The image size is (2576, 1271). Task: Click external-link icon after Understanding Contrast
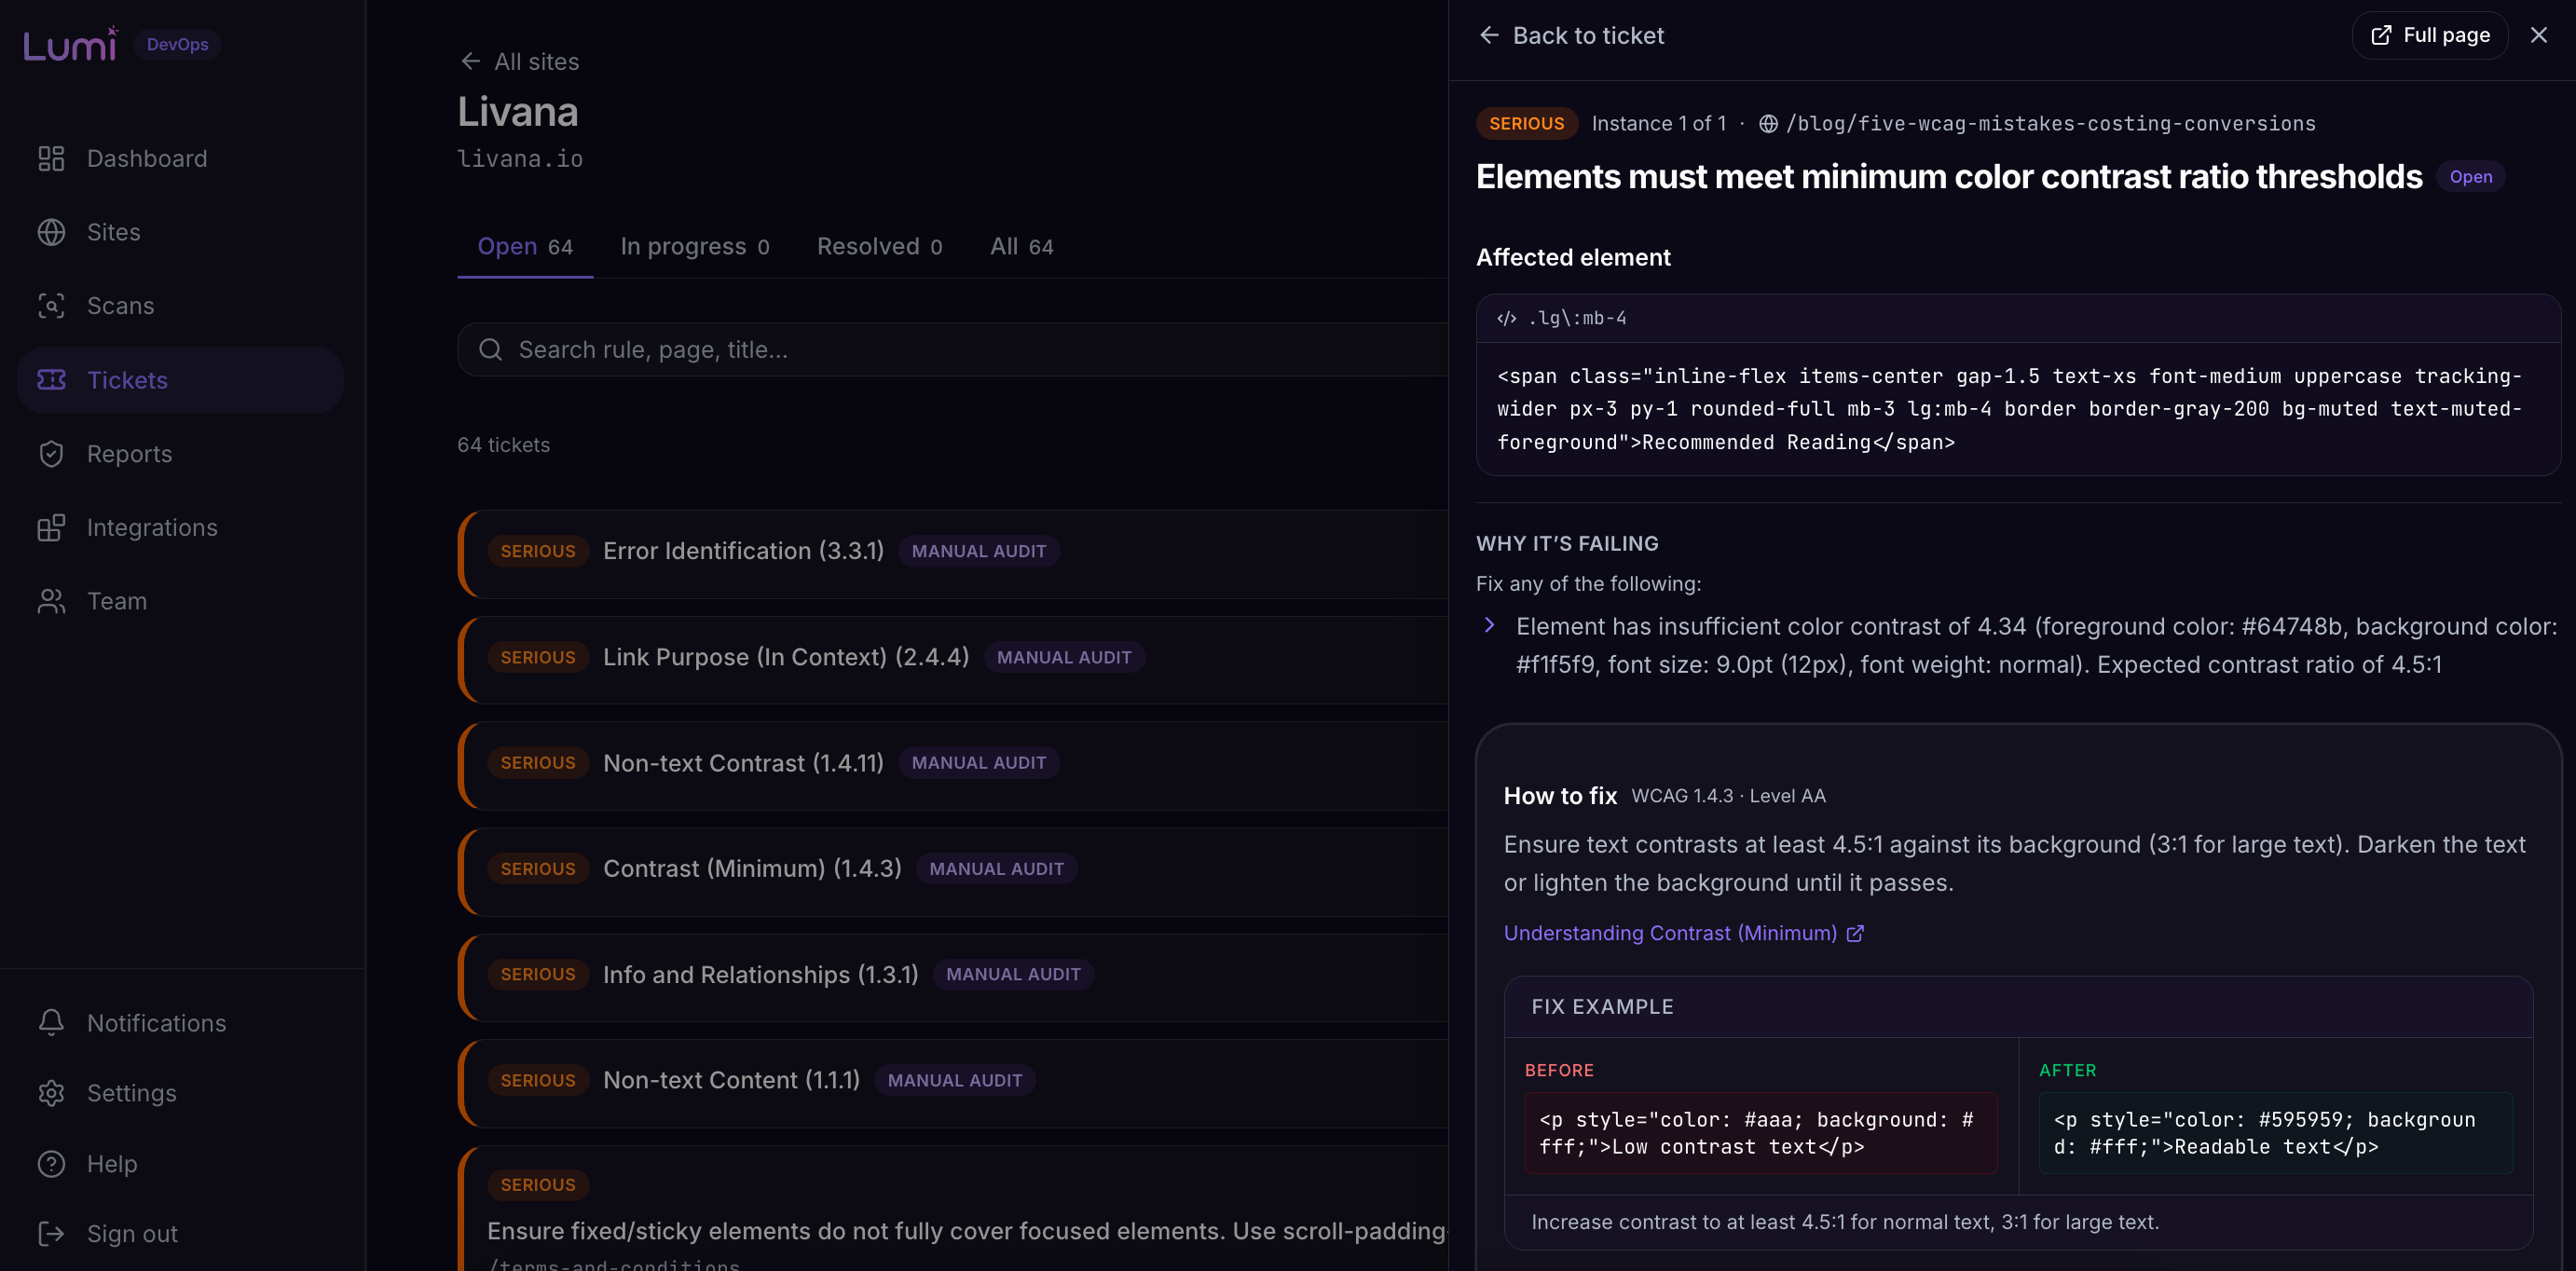point(1855,933)
